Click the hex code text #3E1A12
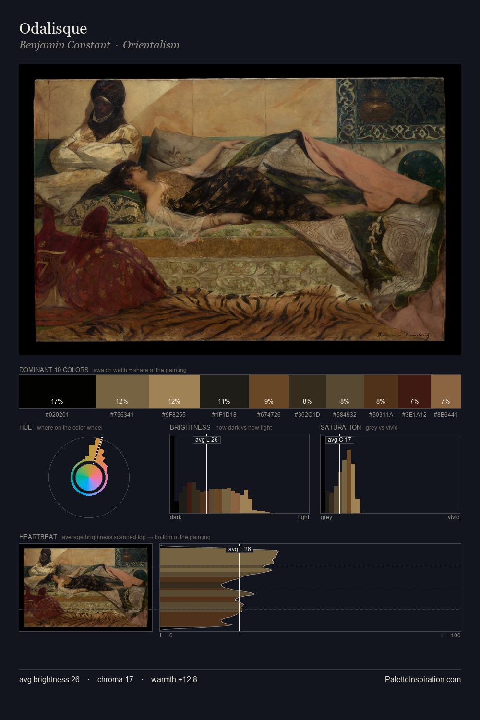This screenshot has width=480, height=720. [x=414, y=415]
